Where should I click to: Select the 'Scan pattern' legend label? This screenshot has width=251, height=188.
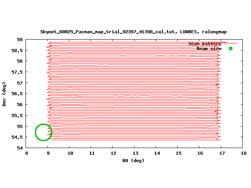click(205, 44)
